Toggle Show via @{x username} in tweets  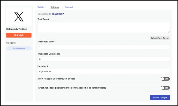point(165,79)
